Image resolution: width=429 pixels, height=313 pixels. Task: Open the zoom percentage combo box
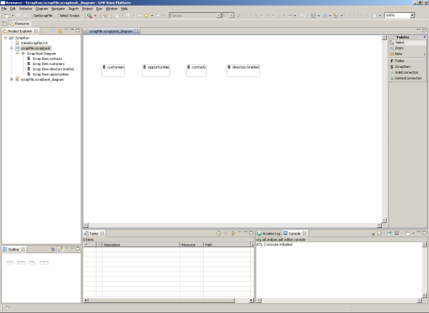[x=411, y=15]
